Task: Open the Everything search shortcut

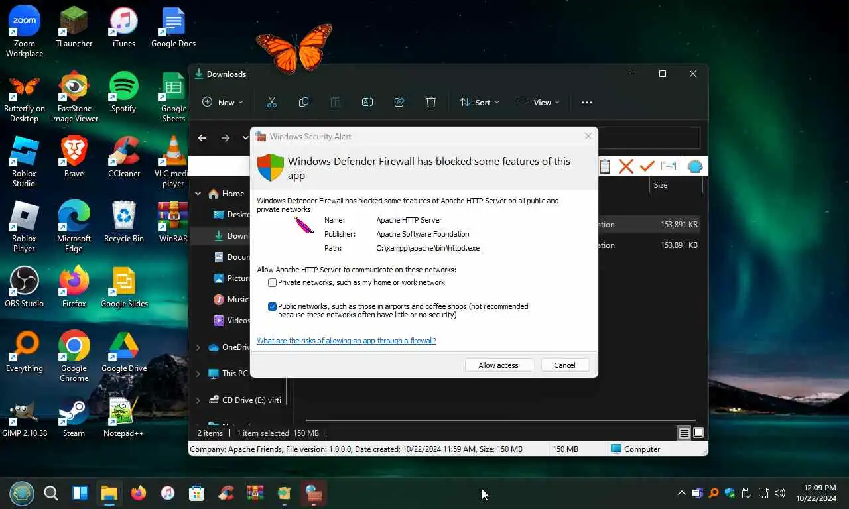Action: point(24,352)
